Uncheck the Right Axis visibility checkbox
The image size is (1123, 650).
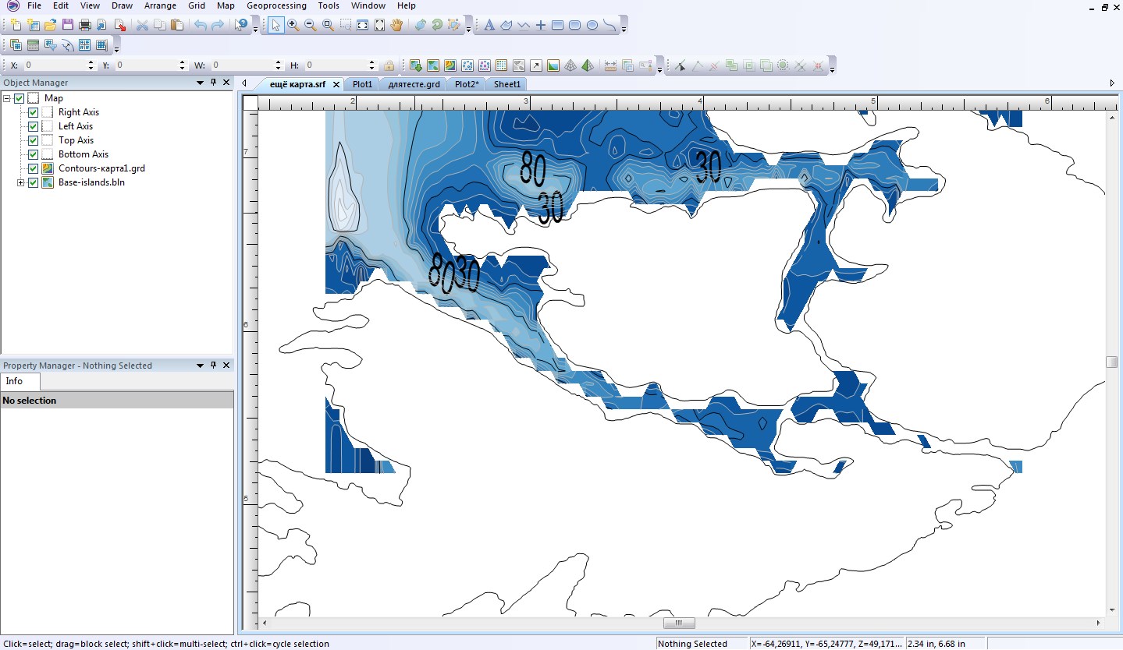[x=34, y=111]
